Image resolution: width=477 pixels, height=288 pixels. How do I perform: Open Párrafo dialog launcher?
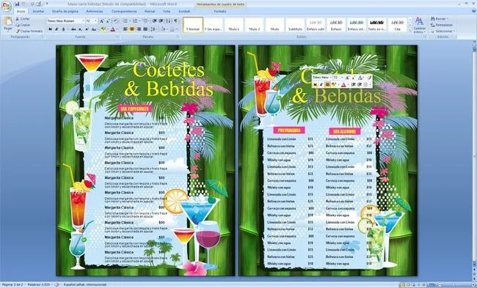(178, 37)
